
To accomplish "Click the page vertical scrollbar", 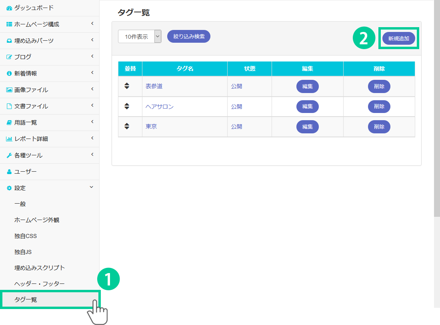I will (437, 108).
